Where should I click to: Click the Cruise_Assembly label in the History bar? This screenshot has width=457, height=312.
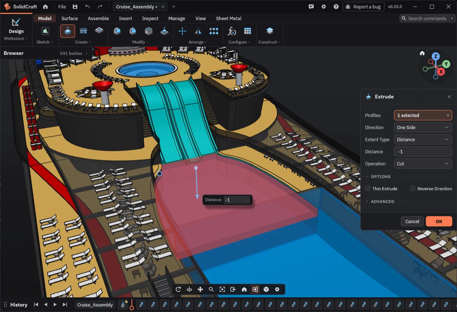pyautogui.click(x=95, y=305)
